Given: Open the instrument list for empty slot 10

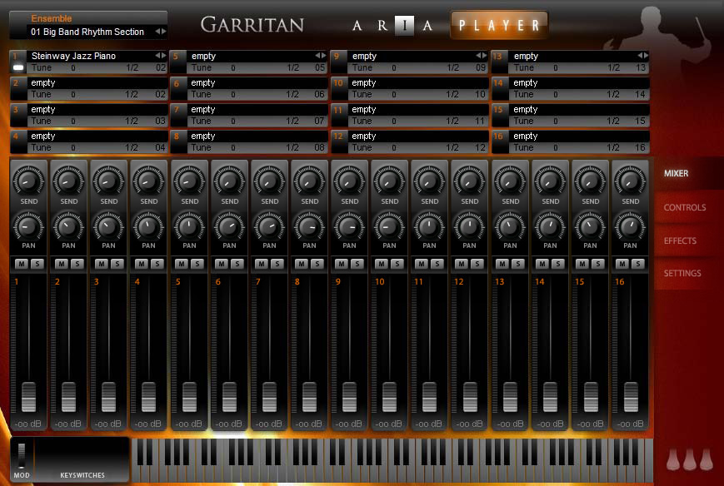Looking at the screenshot, I should (418, 83).
